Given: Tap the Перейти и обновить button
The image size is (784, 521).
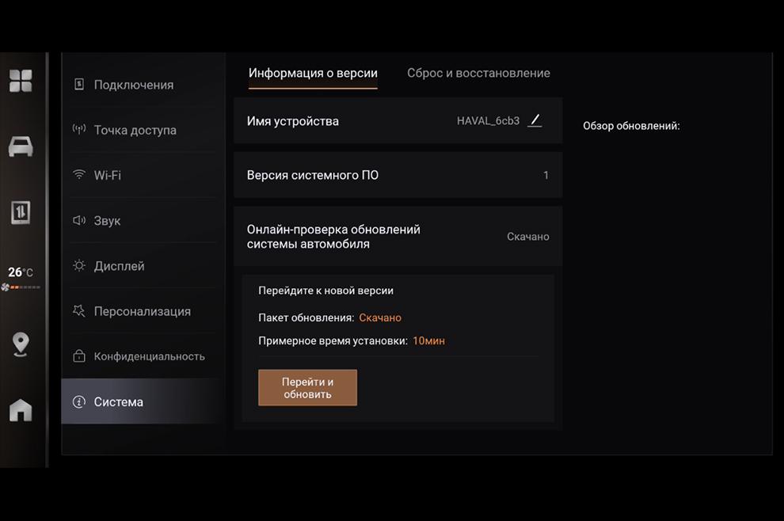Looking at the screenshot, I should pos(307,387).
